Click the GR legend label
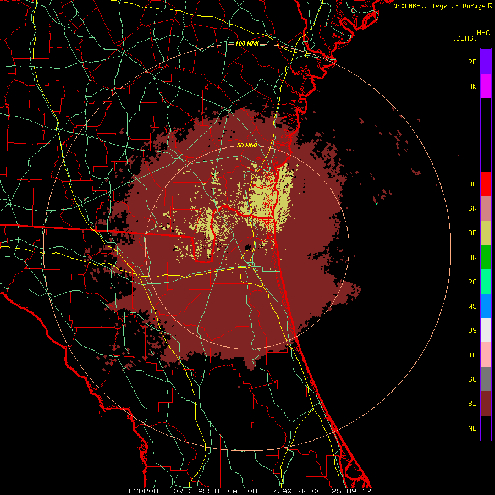 472,208
